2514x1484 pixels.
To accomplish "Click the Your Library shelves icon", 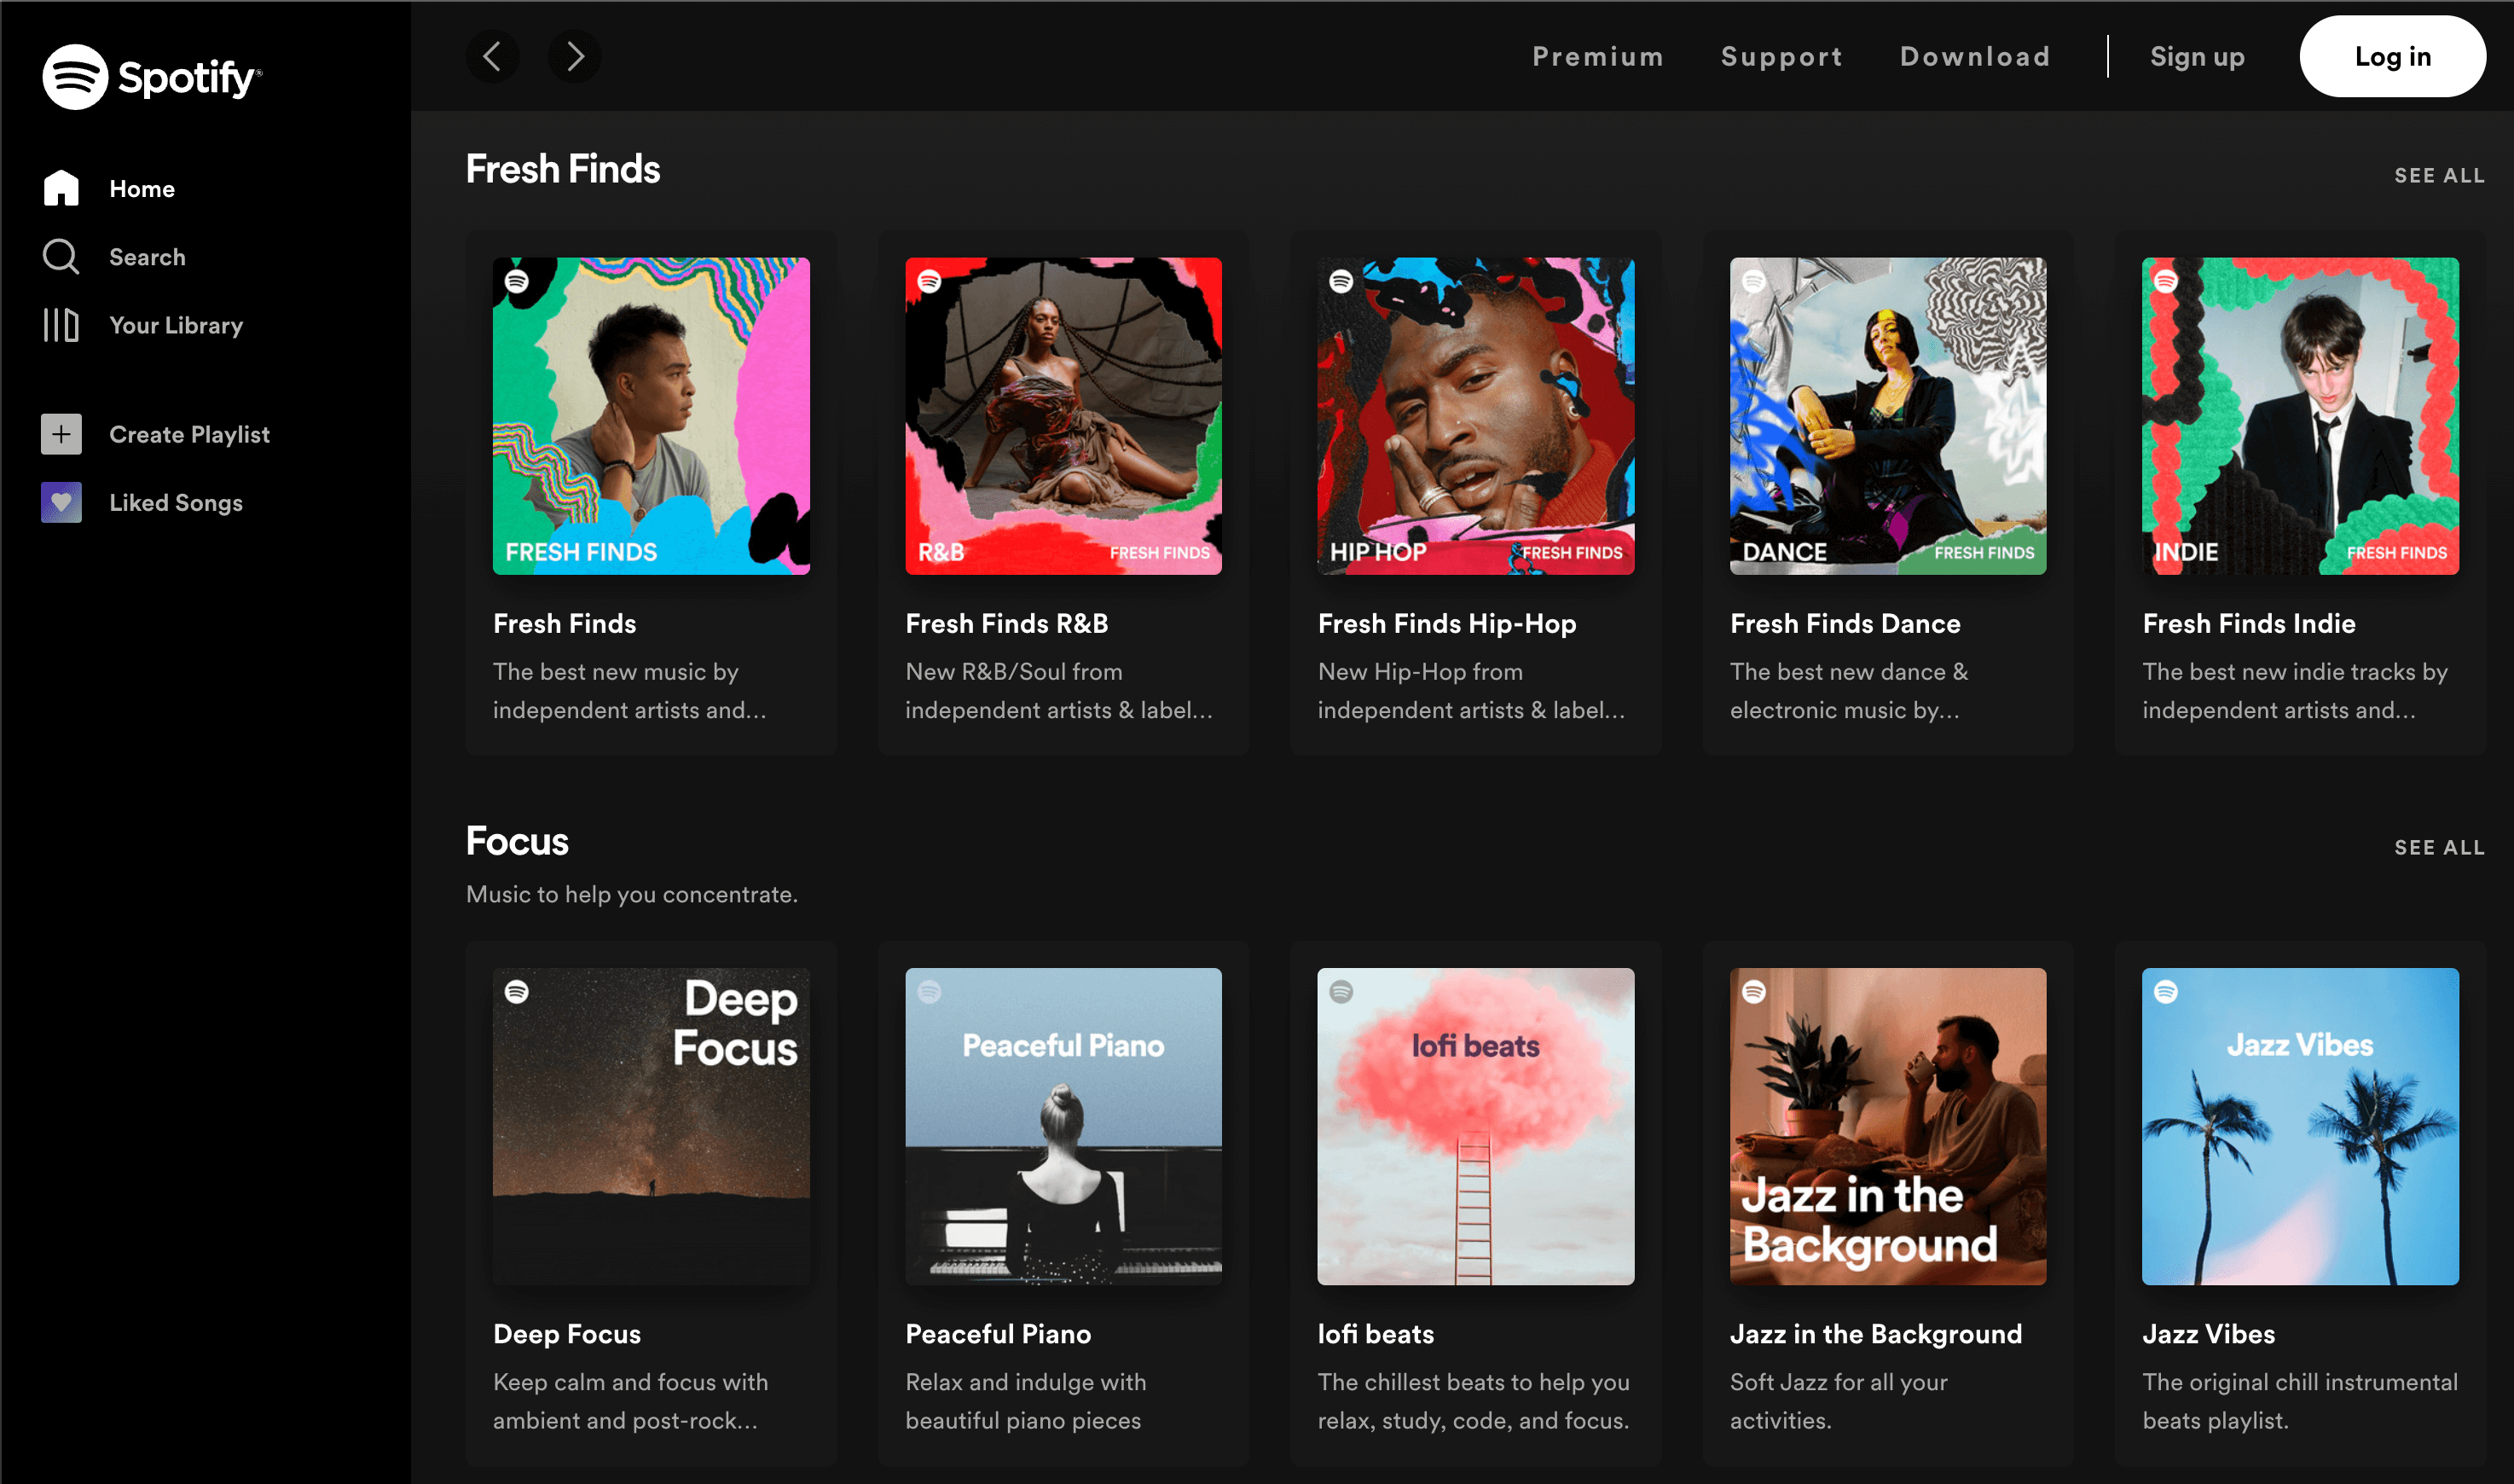I will pyautogui.click(x=61, y=325).
